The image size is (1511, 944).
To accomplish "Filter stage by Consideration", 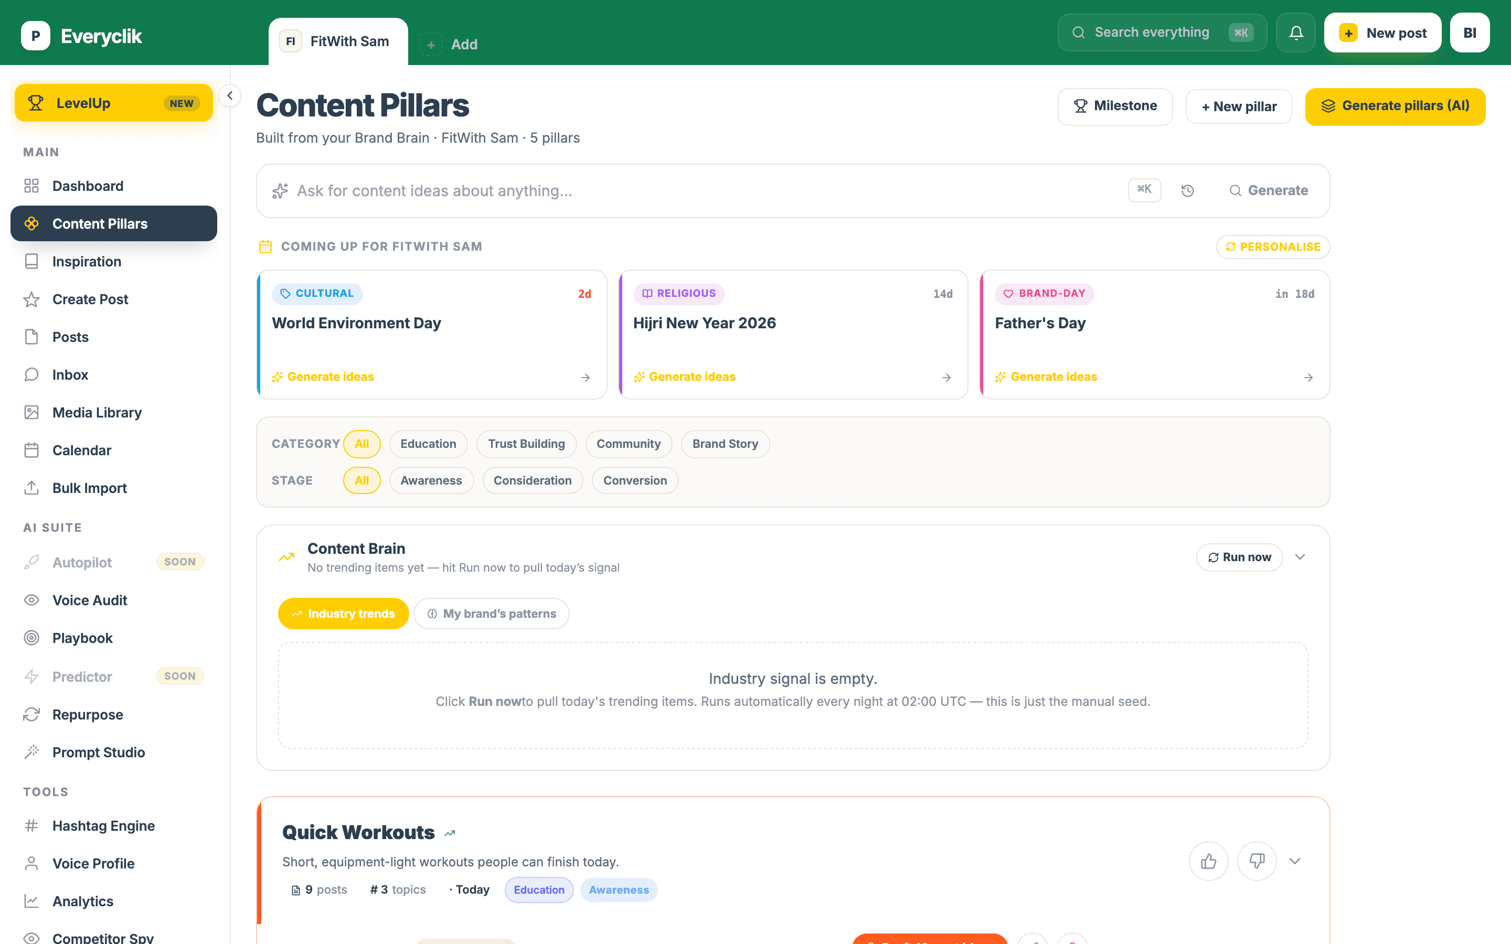I will click(x=533, y=481).
